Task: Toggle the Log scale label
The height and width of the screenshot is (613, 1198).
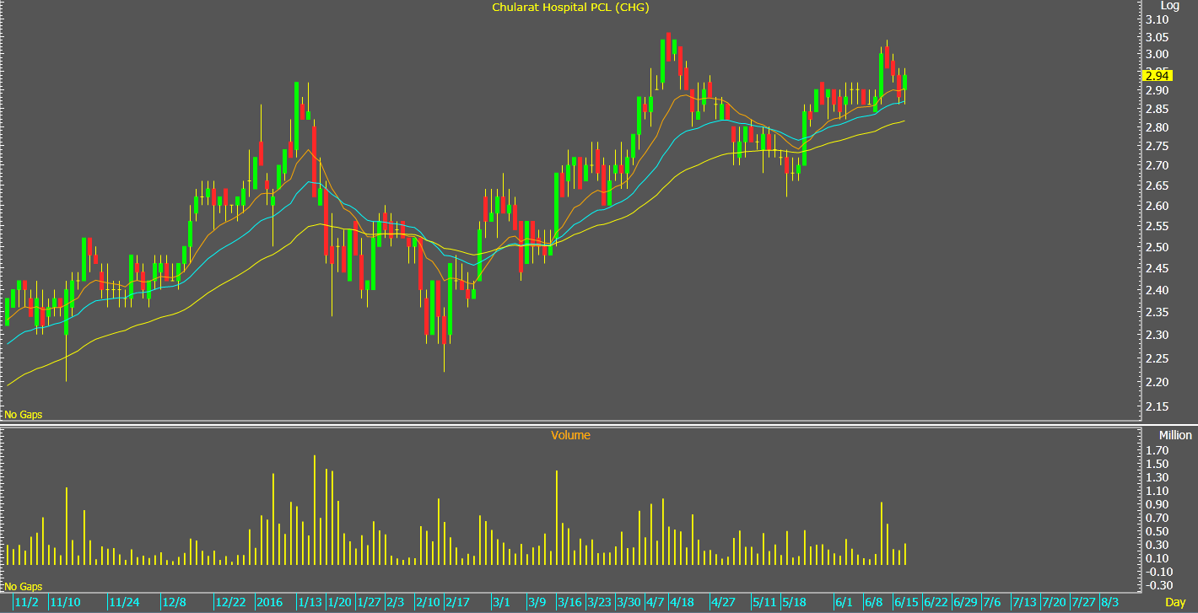Action: pos(1169,5)
